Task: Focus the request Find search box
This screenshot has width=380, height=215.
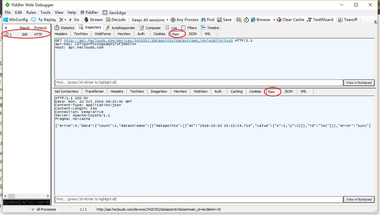Action: (199, 83)
